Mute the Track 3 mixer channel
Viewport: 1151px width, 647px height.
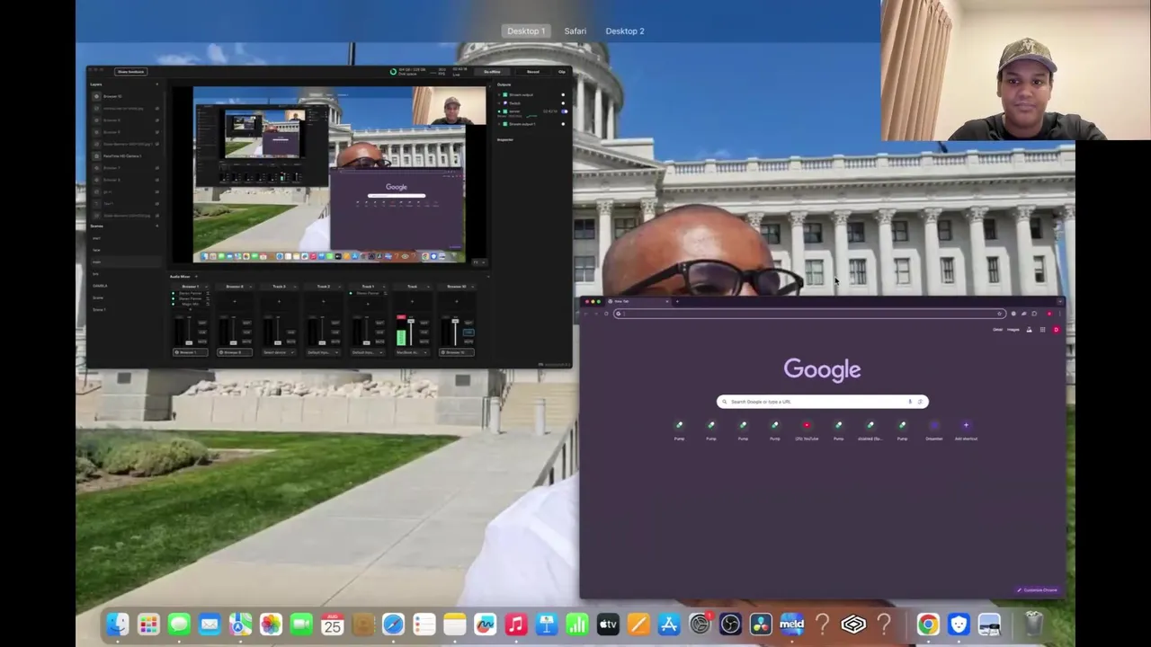pyautogui.click(x=290, y=341)
